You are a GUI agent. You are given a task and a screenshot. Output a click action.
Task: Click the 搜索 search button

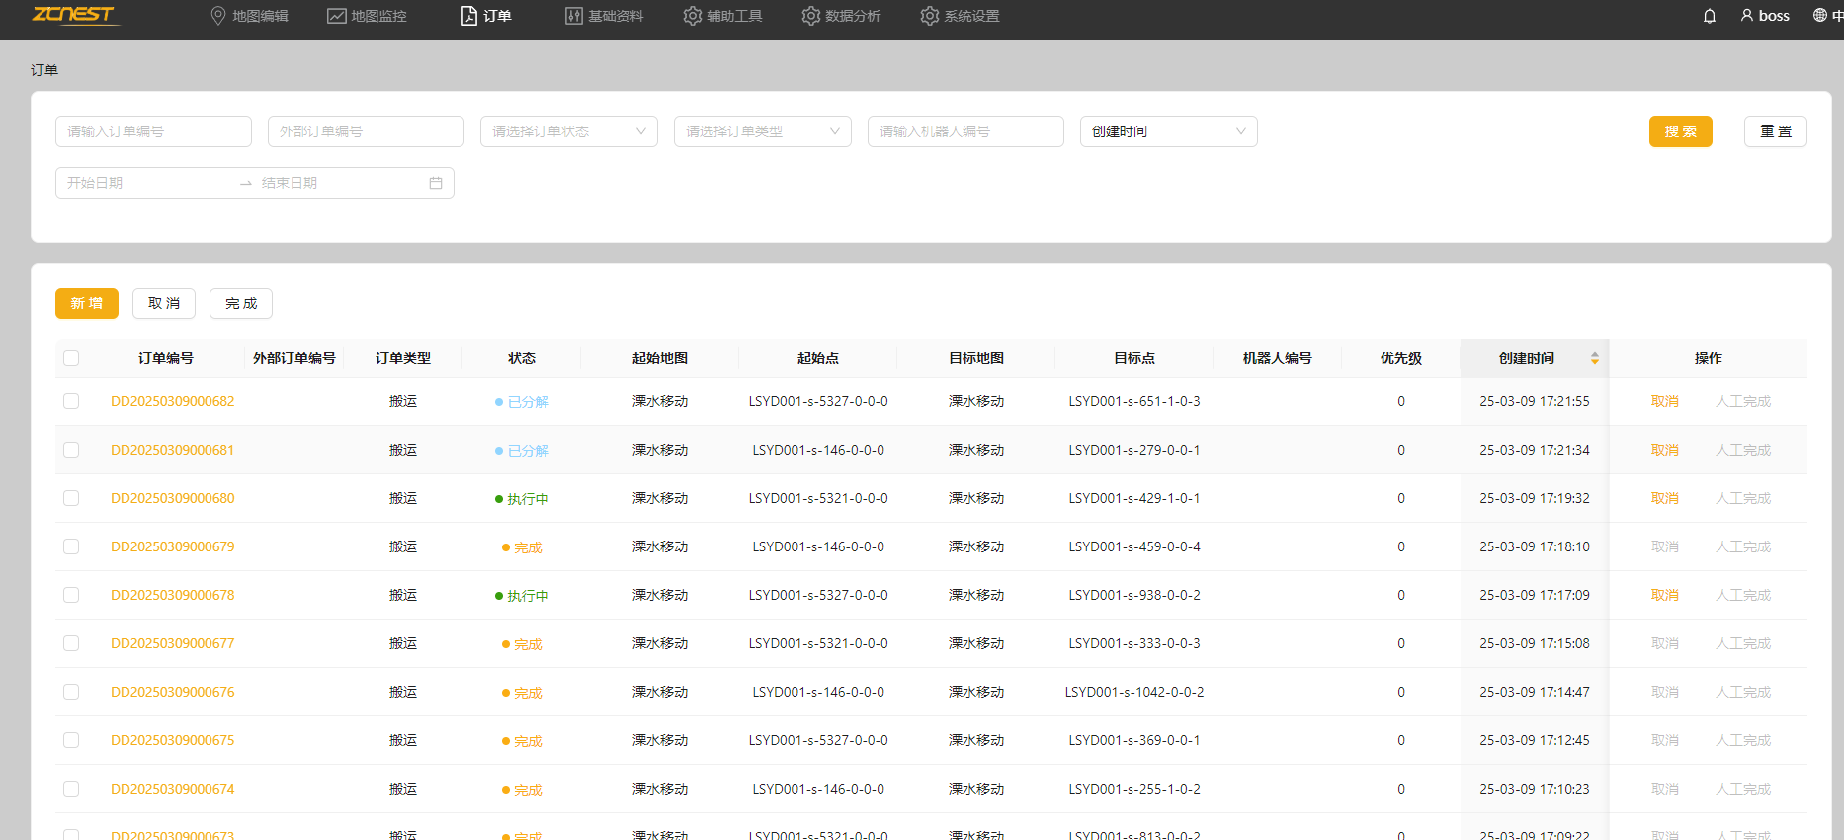click(x=1681, y=131)
